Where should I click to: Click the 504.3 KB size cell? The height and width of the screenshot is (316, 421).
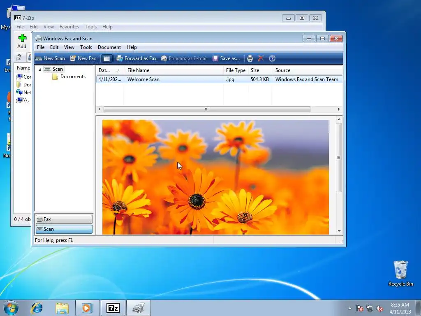[260, 79]
